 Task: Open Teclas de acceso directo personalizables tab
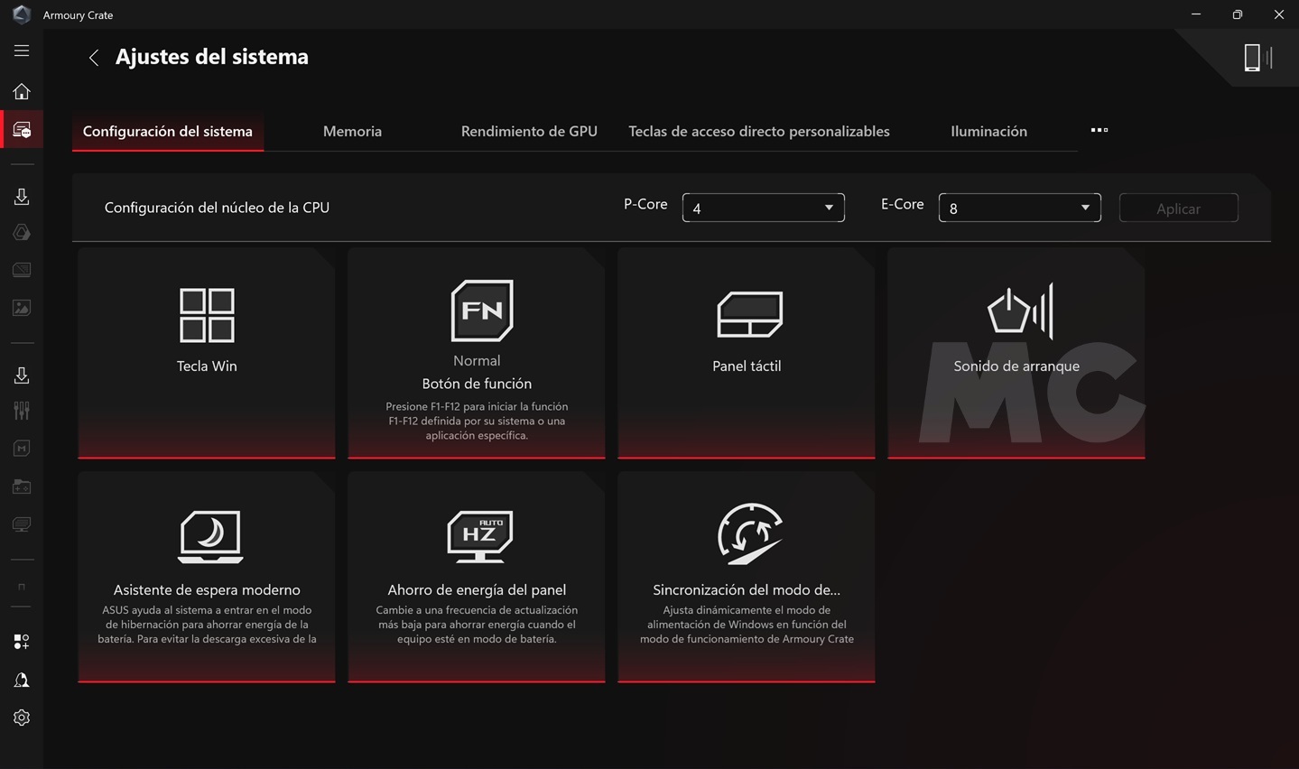pos(759,131)
